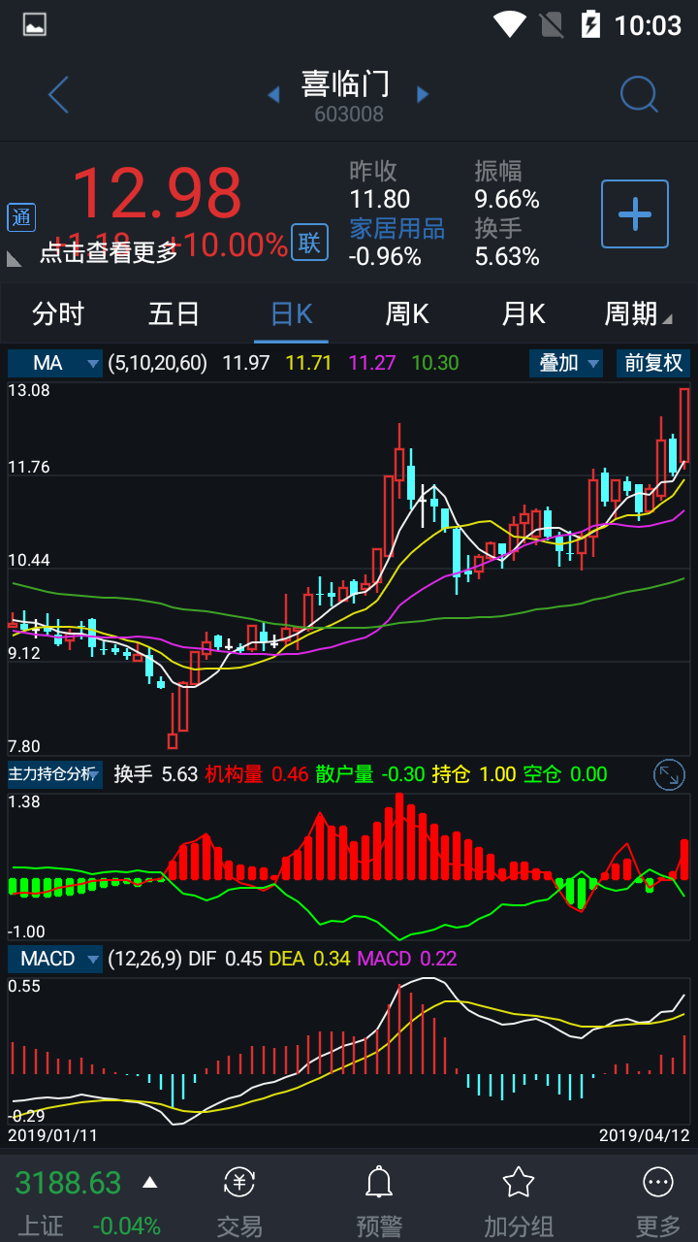Tap the 上证 index label
Viewport: 698px width, 1242px height.
click(x=41, y=1226)
